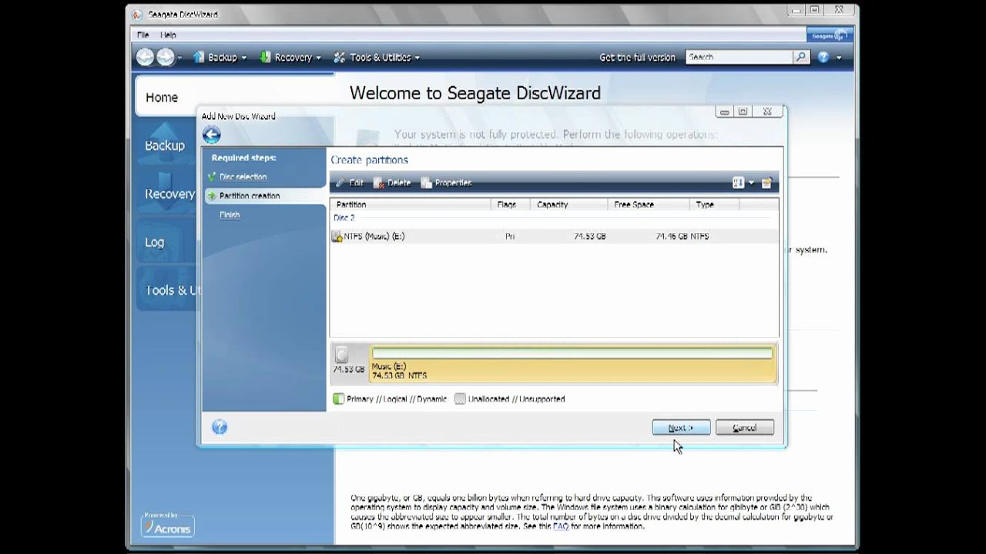
Task: Open the File menu
Action: coord(143,35)
